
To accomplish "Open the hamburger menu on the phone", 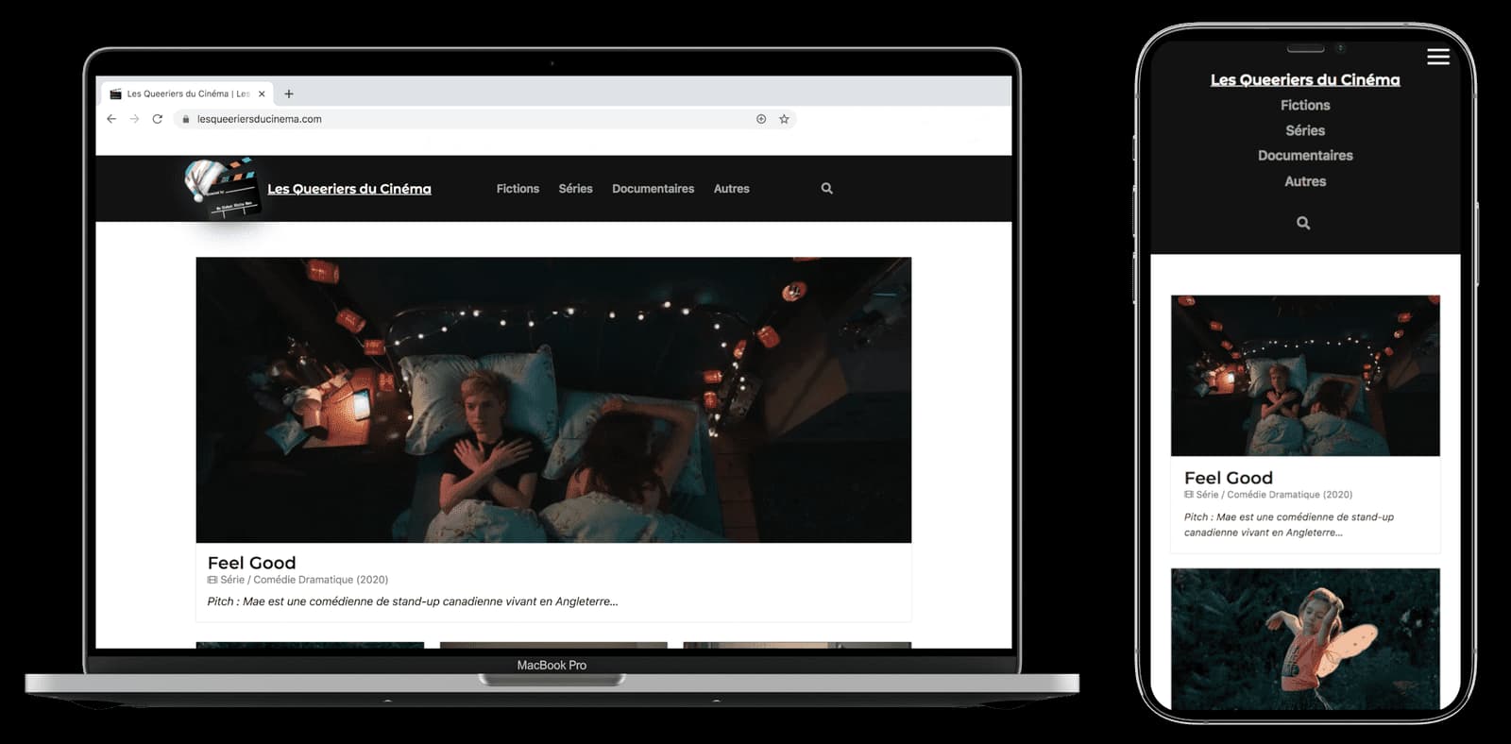I will (x=1438, y=57).
